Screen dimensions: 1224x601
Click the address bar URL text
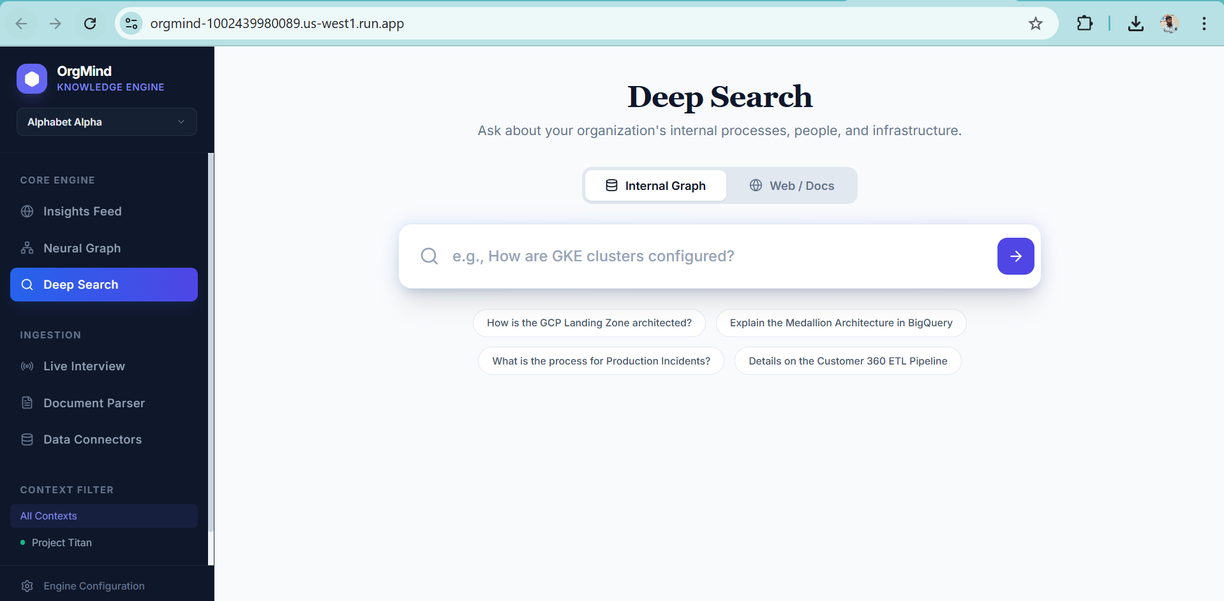point(277,24)
